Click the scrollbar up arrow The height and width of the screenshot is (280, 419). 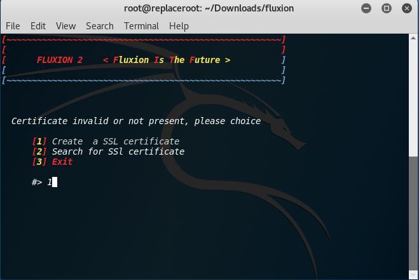tap(413, 38)
